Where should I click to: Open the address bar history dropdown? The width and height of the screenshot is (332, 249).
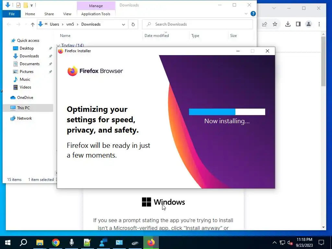(x=124, y=24)
